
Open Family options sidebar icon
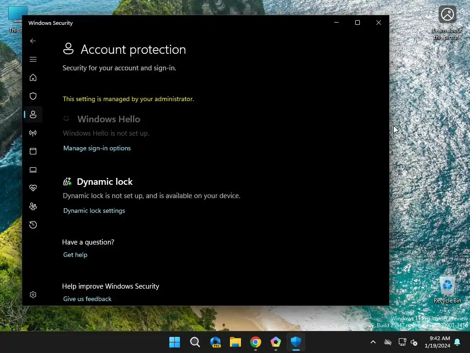point(33,206)
